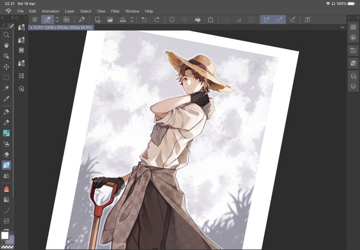The image size is (360, 250).
Task: Click the Clip Studio logo icon
Action: 8,11
